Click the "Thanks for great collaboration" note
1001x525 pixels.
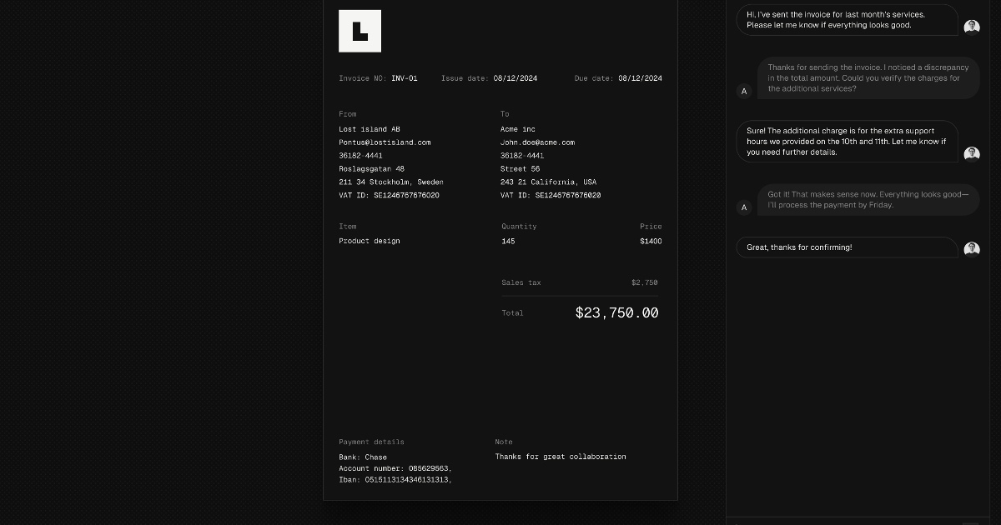[560, 457]
